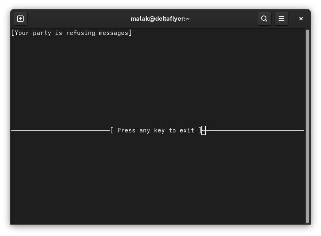Click the block cursor after the exit prompt
This screenshot has width=321, height=236.
point(203,130)
